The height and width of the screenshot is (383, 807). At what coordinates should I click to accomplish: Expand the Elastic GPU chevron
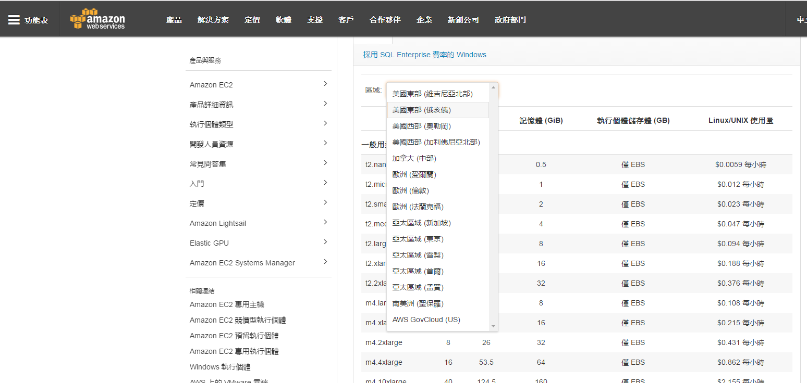tap(325, 242)
